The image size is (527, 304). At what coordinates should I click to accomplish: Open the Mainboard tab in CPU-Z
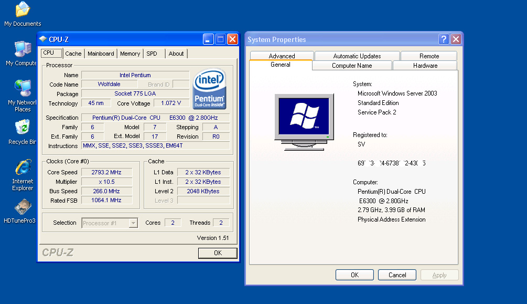(101, 54)
